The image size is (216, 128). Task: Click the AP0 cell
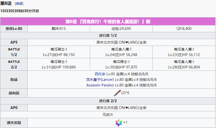[14, 108]
